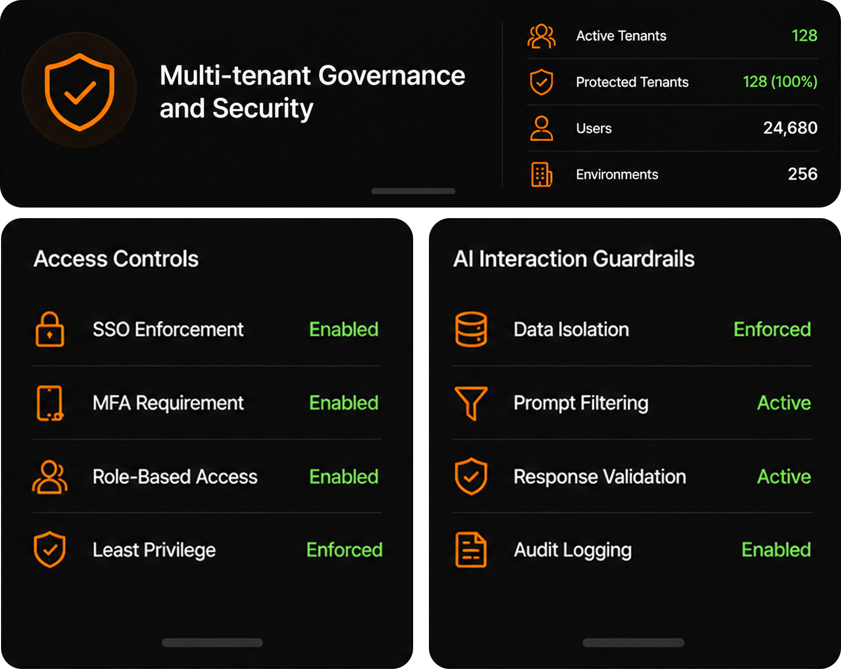The width and height of the screenshot is (841, 669).
Task: Click the Enforced status for Least Privilege
Action: (345, 550)
